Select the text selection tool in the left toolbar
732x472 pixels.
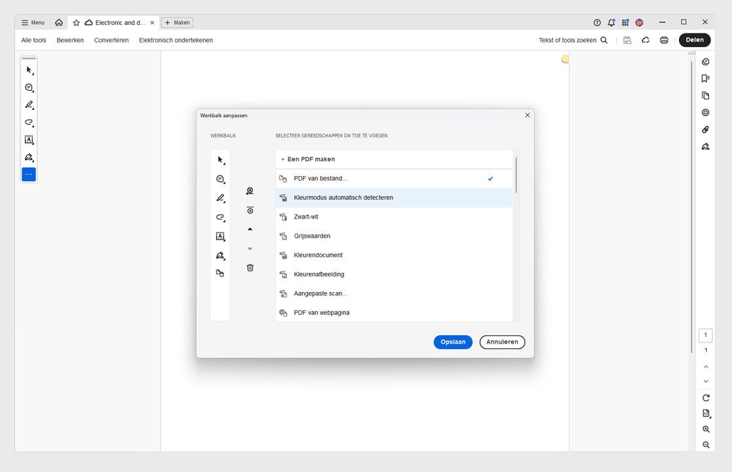(x=28, y=139)
